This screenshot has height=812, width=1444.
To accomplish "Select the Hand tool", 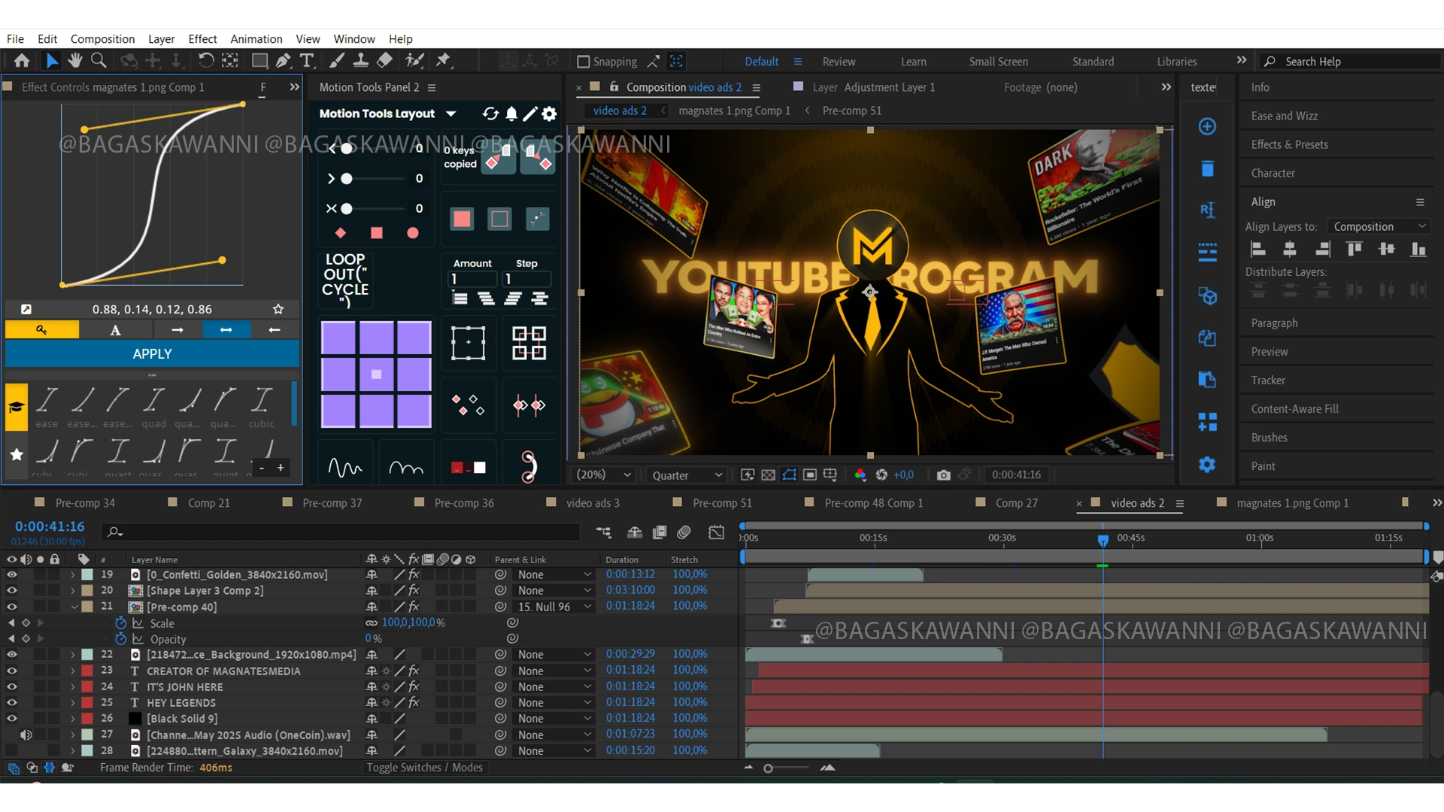I will tap(75, 61).
